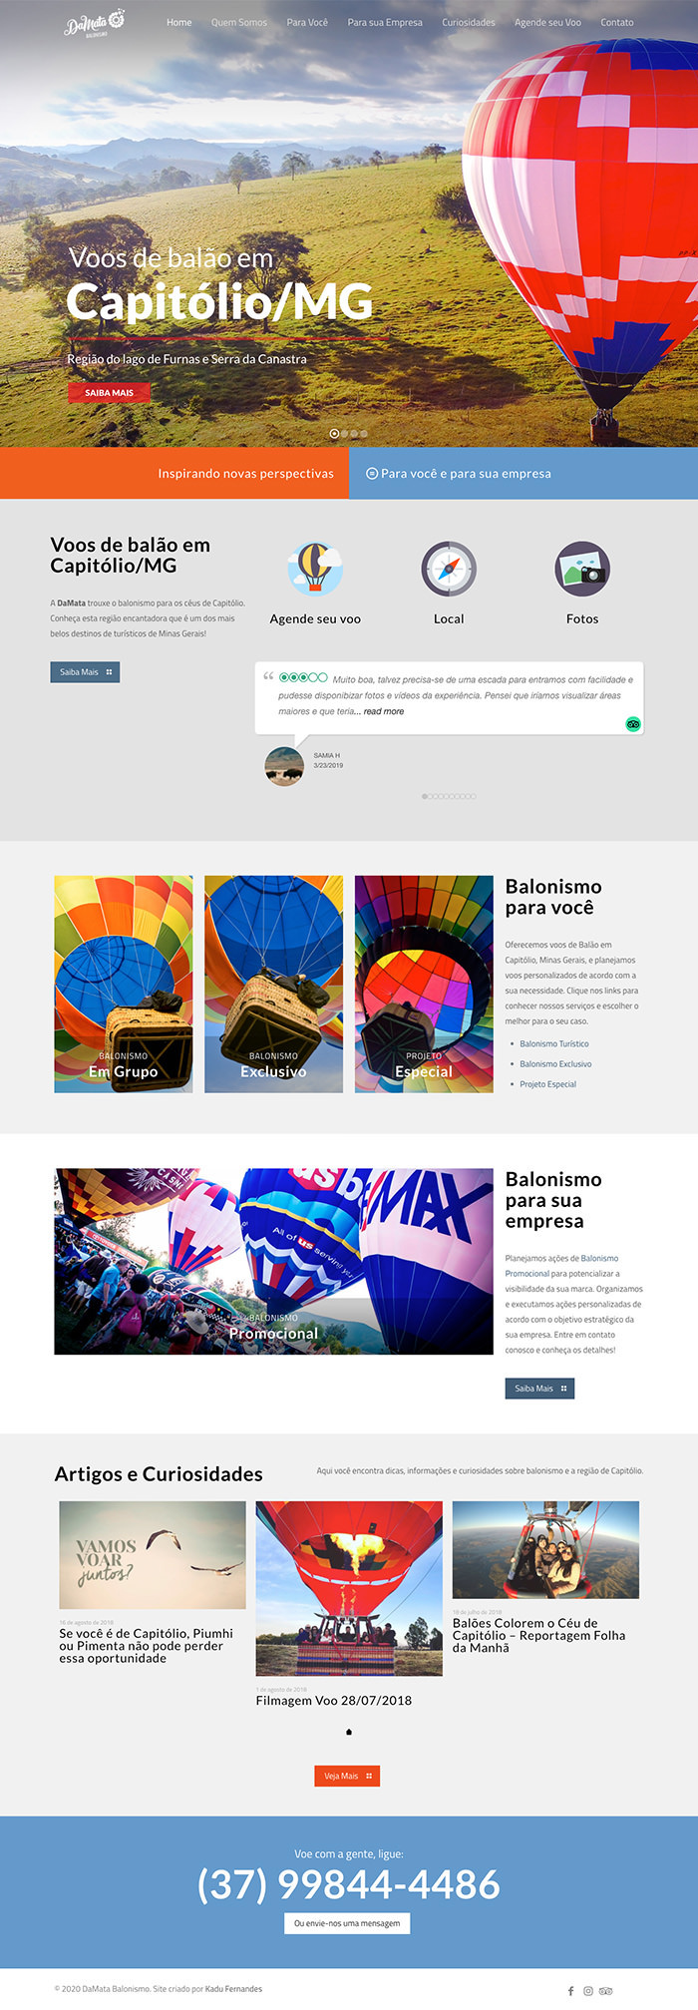
Task: Open the Facebook icon in the footer
Action: click(571, 1990)
